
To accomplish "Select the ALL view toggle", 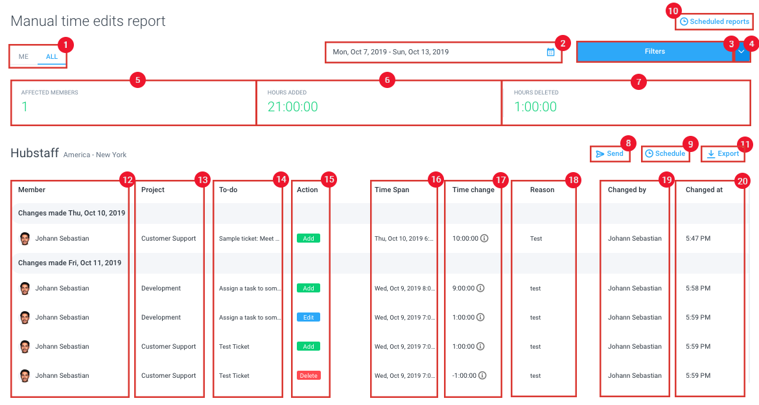I will [x=52, y=56].
